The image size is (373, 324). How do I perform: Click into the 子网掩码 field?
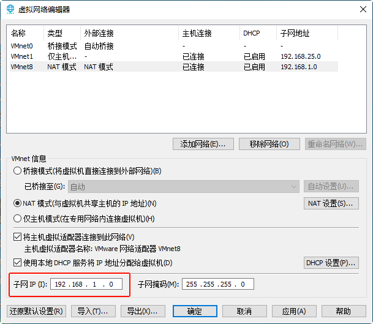[x=217, y=284]
